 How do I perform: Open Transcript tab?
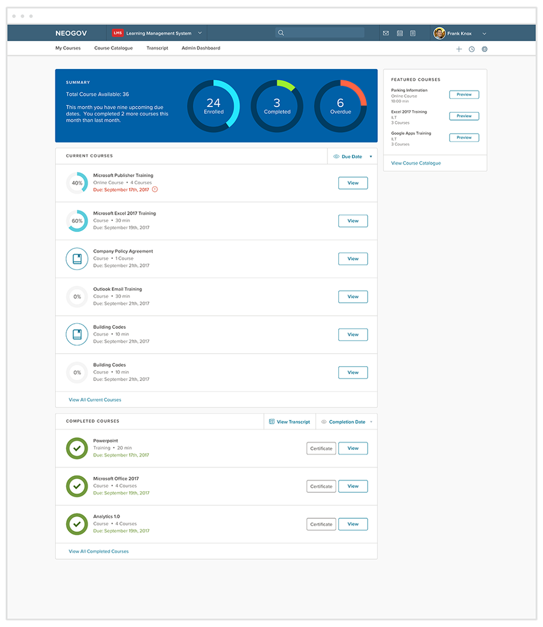coord(157,48)
